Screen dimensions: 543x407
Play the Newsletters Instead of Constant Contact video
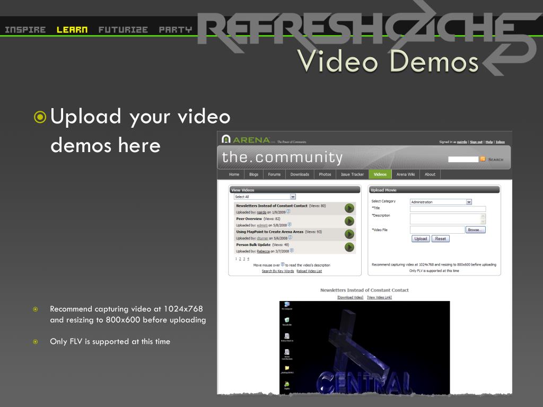click(349, 208)
